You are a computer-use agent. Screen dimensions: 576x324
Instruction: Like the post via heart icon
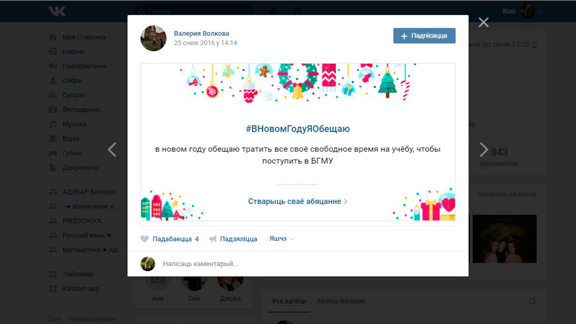tap(145, 239)
